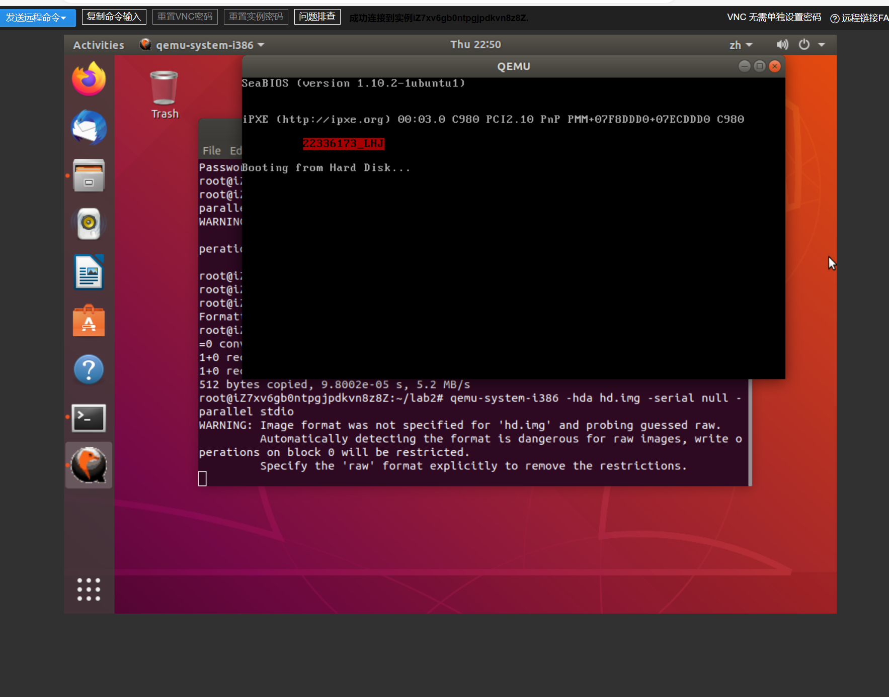Launch Thunderbird mail from the dock

click(89, 127)
